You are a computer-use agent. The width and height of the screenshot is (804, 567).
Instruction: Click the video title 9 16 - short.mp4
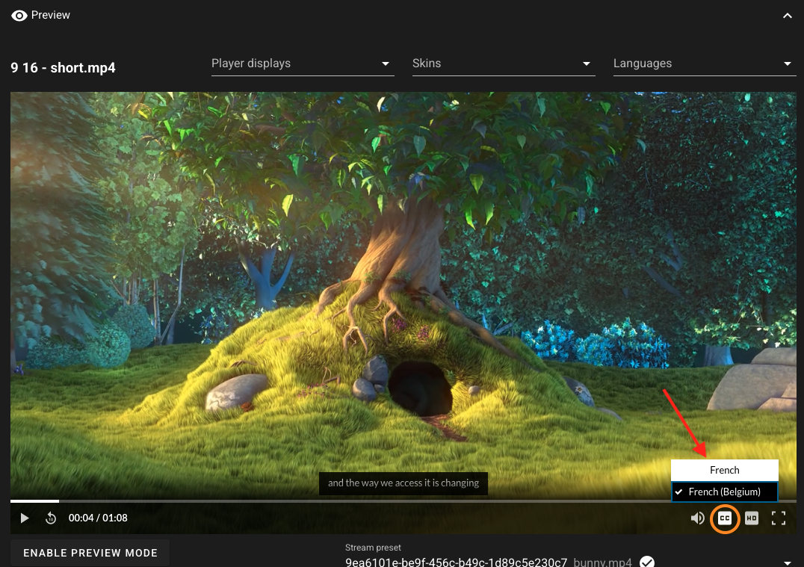click(x=63, y=68)
